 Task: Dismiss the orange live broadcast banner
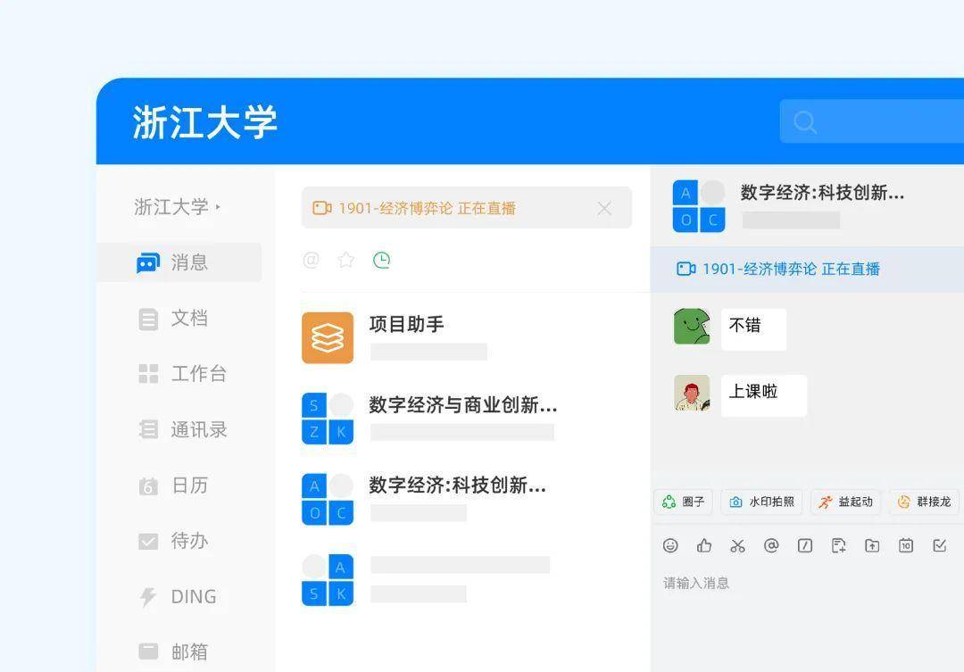(x=604, y=209)
